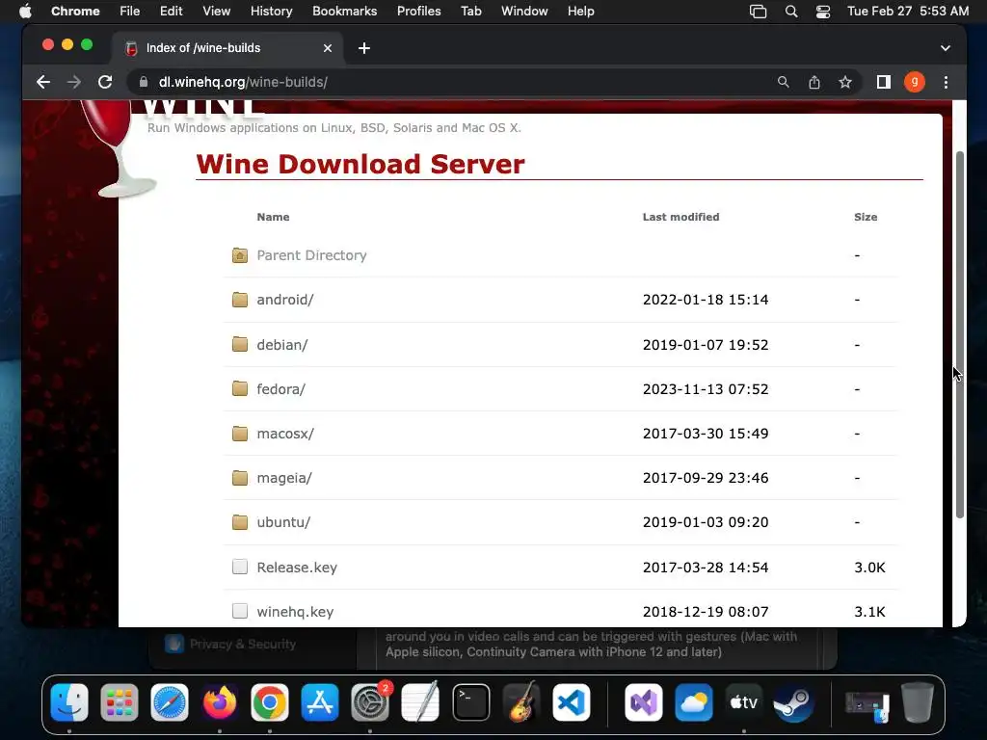This screenshot has width=987, height=740.
Task: Click the Release.key file icon
Action: tap(240, 567)
